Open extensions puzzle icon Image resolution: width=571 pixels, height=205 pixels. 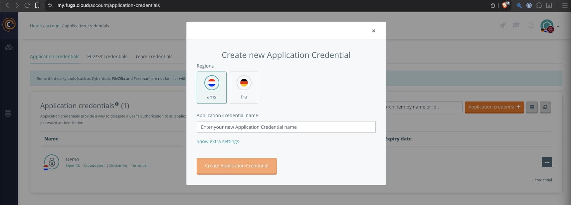(x=539, y=5)
